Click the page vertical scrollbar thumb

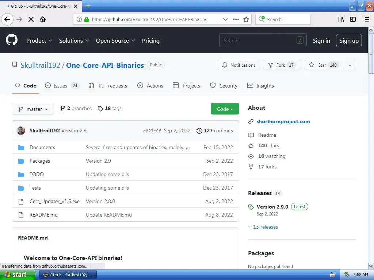(371, 54)
